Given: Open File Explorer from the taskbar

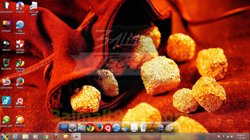Looking at the screenshot, I should 25,136.
